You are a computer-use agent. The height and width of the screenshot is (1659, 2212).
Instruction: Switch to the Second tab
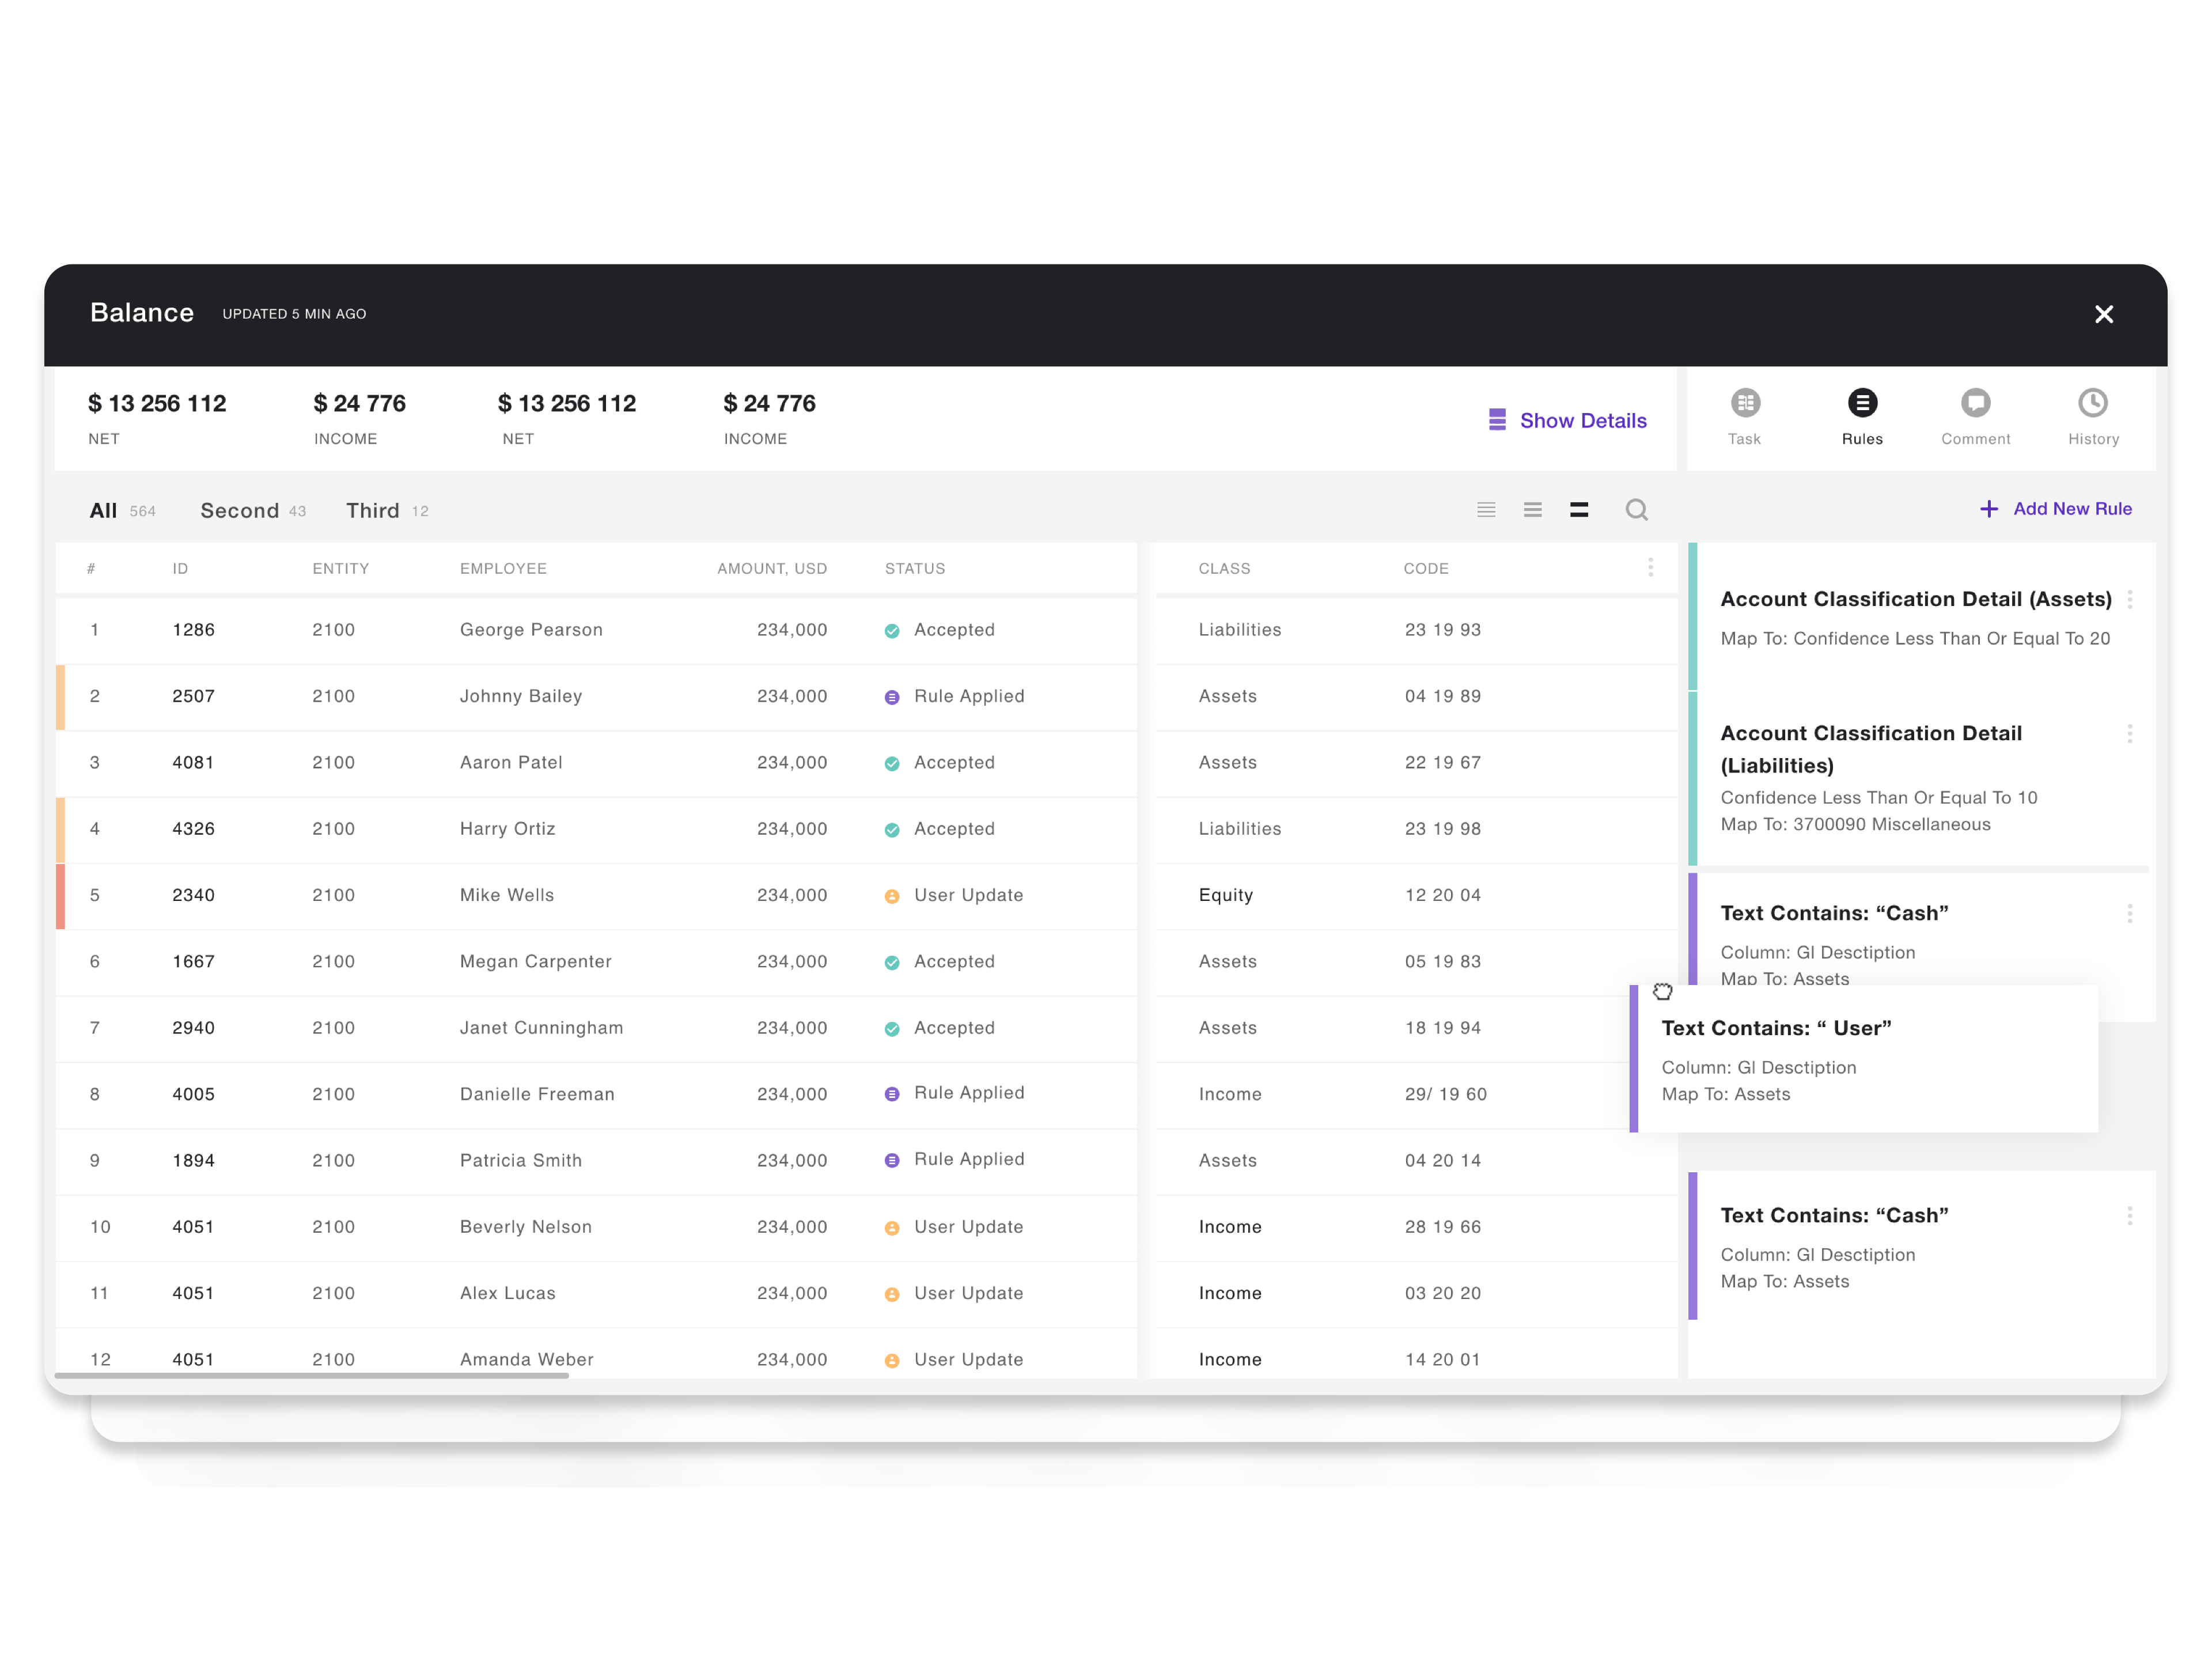coord(240,511)
